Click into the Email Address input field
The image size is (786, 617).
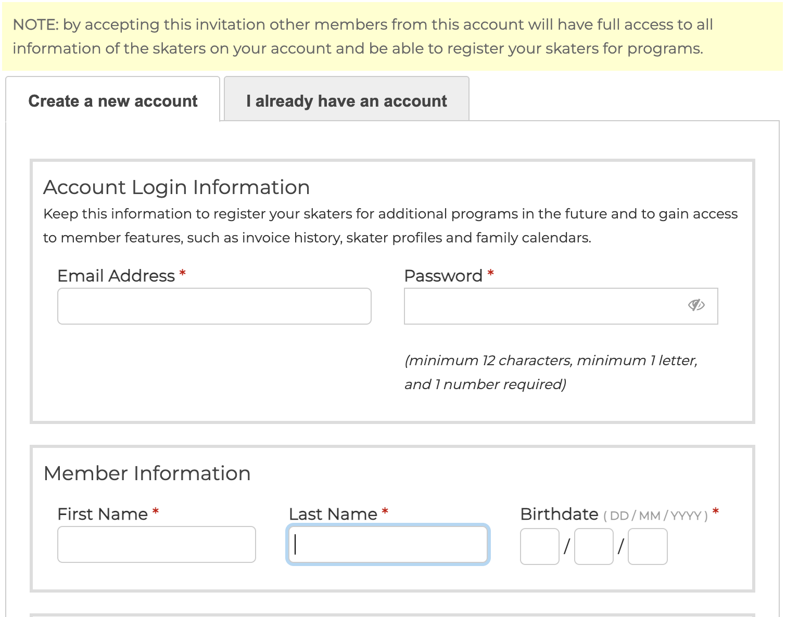[214, 306]
